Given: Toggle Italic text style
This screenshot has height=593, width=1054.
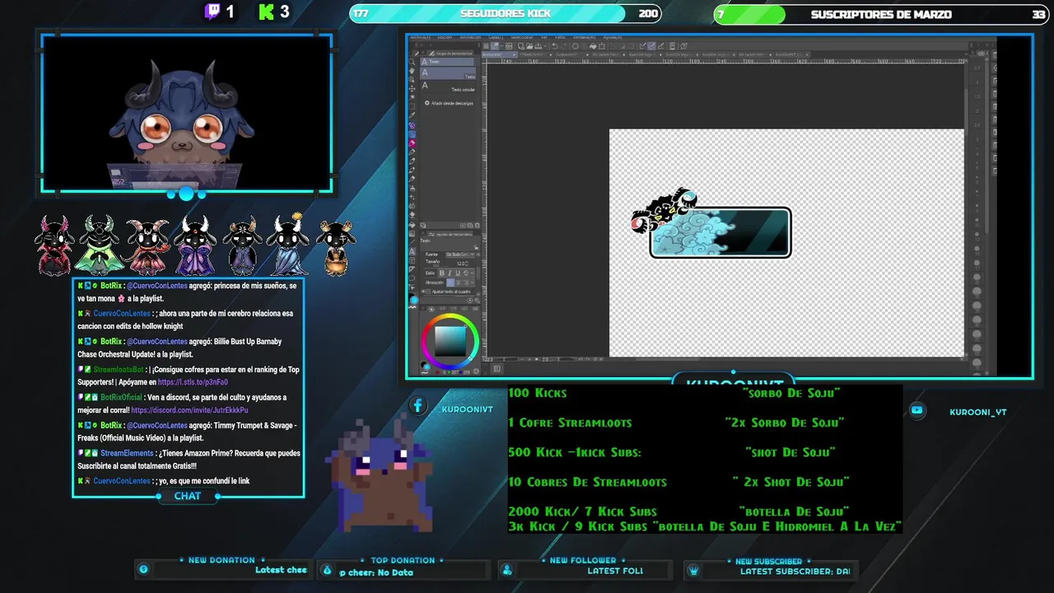Looking at the screenshot, I should [450, 273].
